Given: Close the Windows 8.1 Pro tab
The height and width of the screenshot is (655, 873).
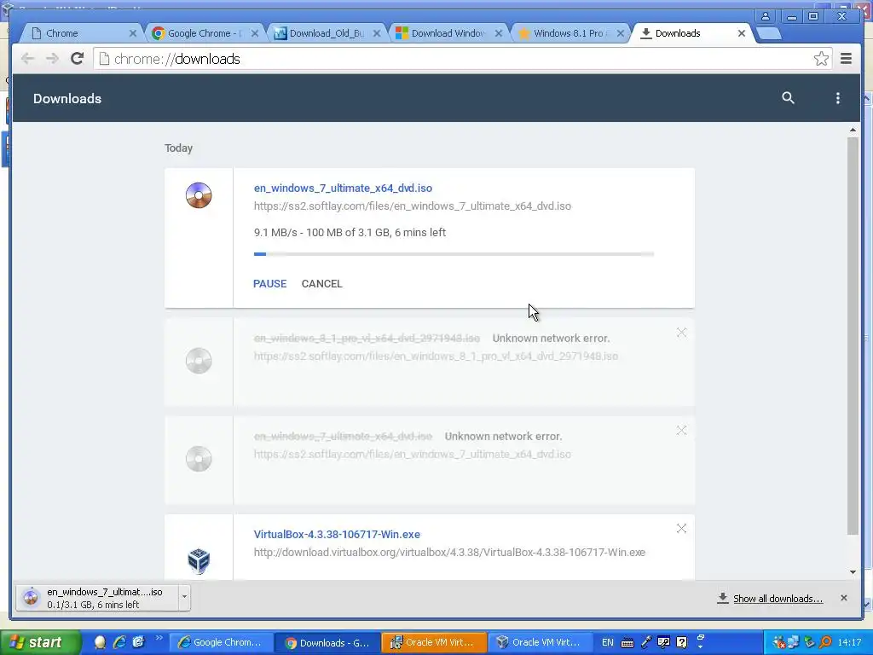Looking at the screenshot, I should coord(621,33).
